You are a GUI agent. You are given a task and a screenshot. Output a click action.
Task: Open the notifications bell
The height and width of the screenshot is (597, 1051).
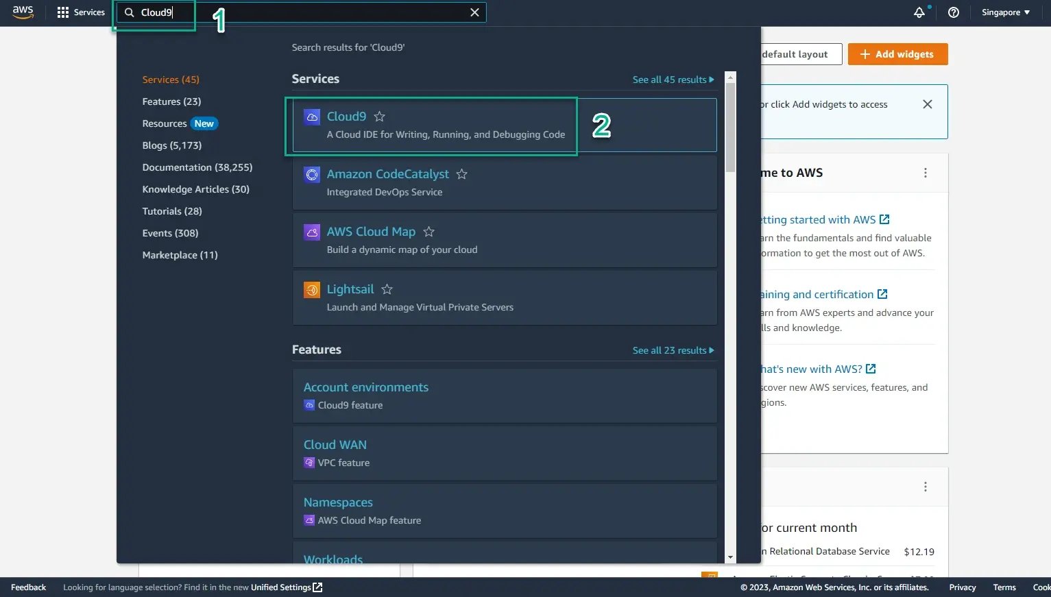(919, 12)
